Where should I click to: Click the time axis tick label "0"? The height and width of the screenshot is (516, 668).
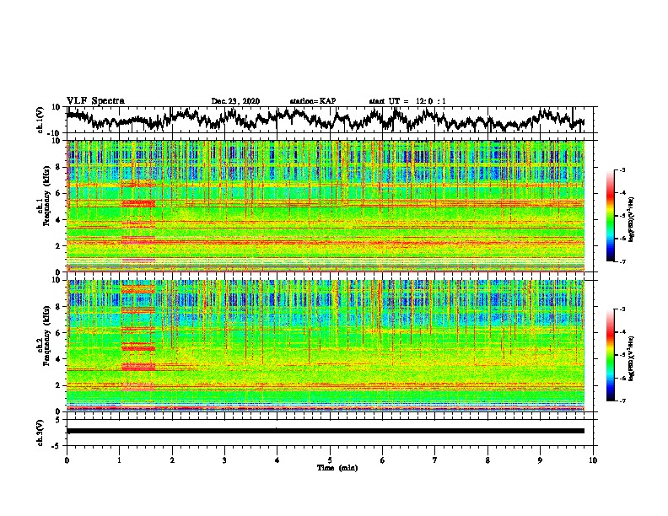67,460
